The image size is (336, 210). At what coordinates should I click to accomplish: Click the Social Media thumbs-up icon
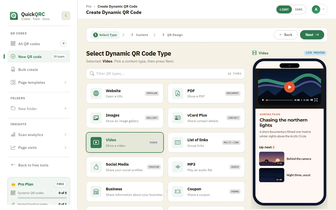click(x=96, y=167)
